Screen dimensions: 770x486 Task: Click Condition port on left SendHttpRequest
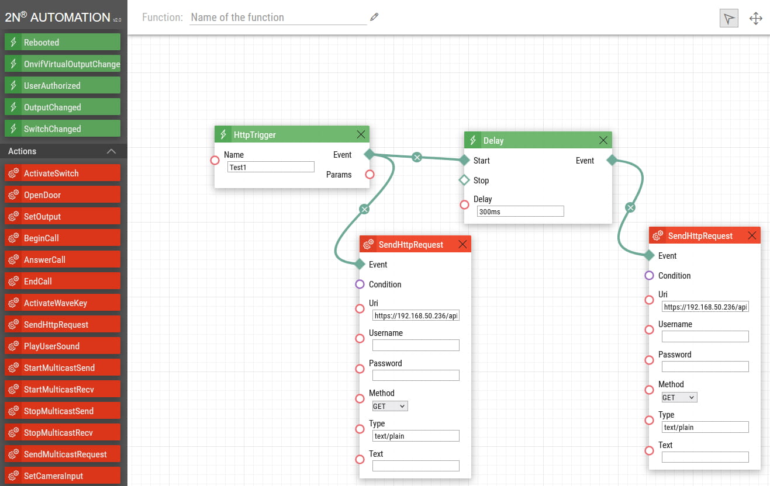(360, 284)
